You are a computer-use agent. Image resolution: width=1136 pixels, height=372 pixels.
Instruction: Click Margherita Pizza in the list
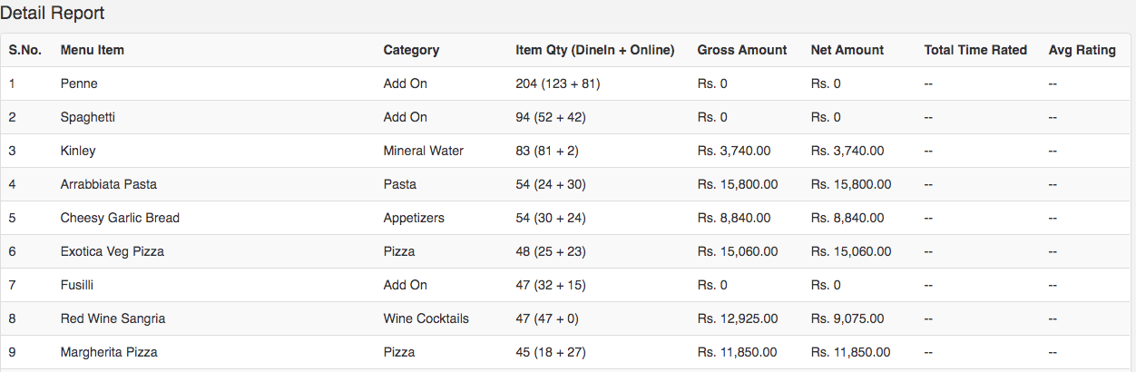coord(109,352)
